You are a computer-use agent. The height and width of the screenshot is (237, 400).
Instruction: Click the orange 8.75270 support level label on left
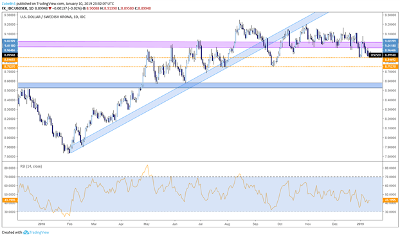(x=10, y=67)
